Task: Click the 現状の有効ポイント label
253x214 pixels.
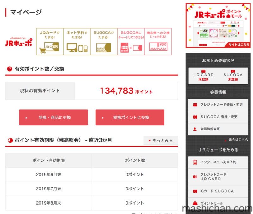Action: (x=40, y=91)
